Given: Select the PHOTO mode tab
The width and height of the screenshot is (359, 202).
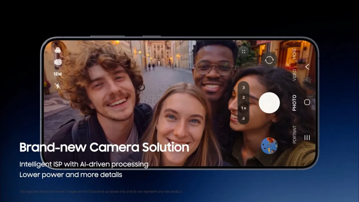Looking at the screenshot, I should (294, 103).
